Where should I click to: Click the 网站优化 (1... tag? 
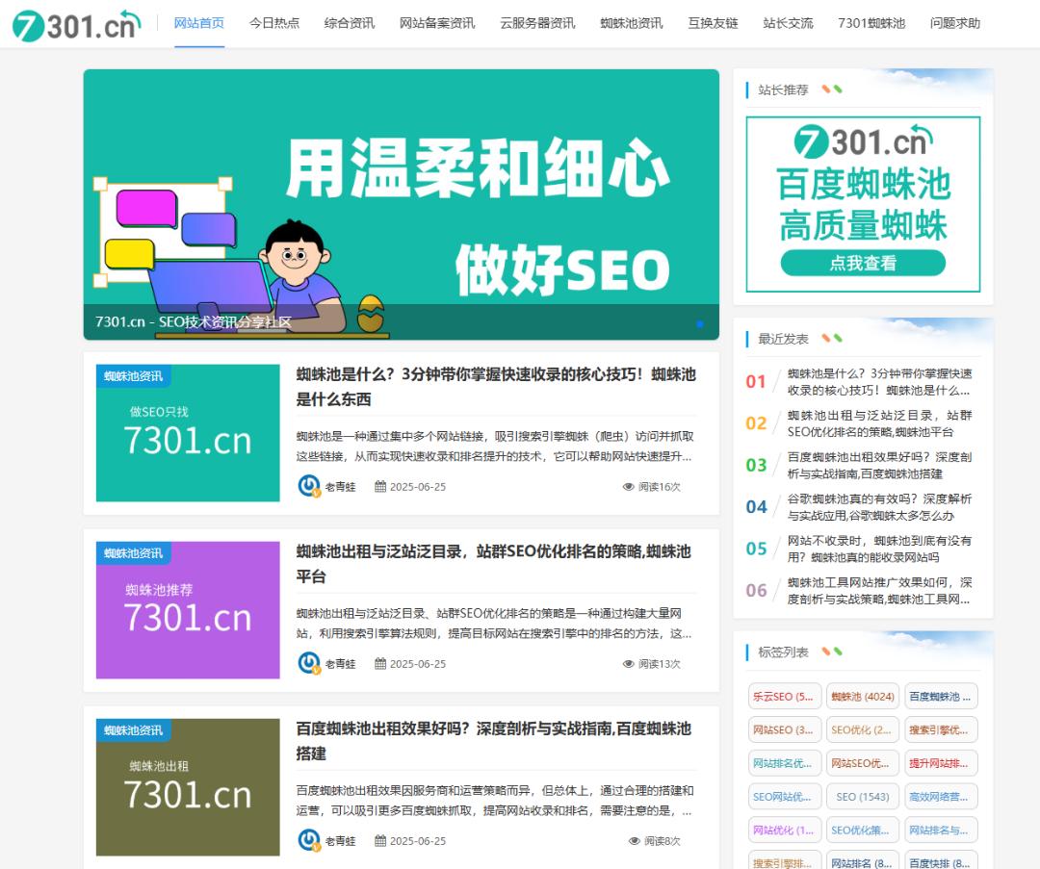coord(784,830)
